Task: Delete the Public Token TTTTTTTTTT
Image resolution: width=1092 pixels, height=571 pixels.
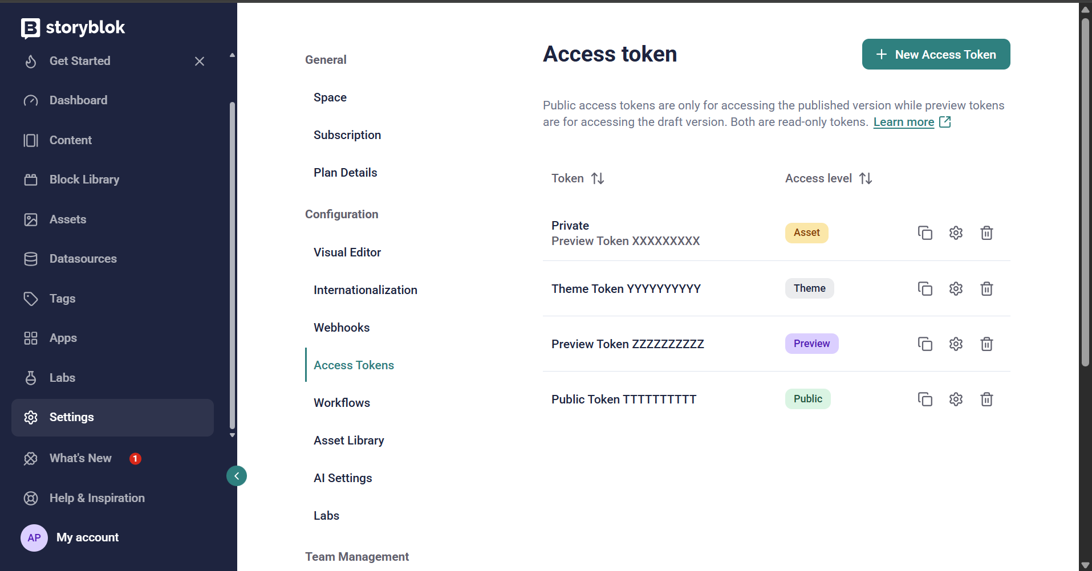Action: click(987, 399)
